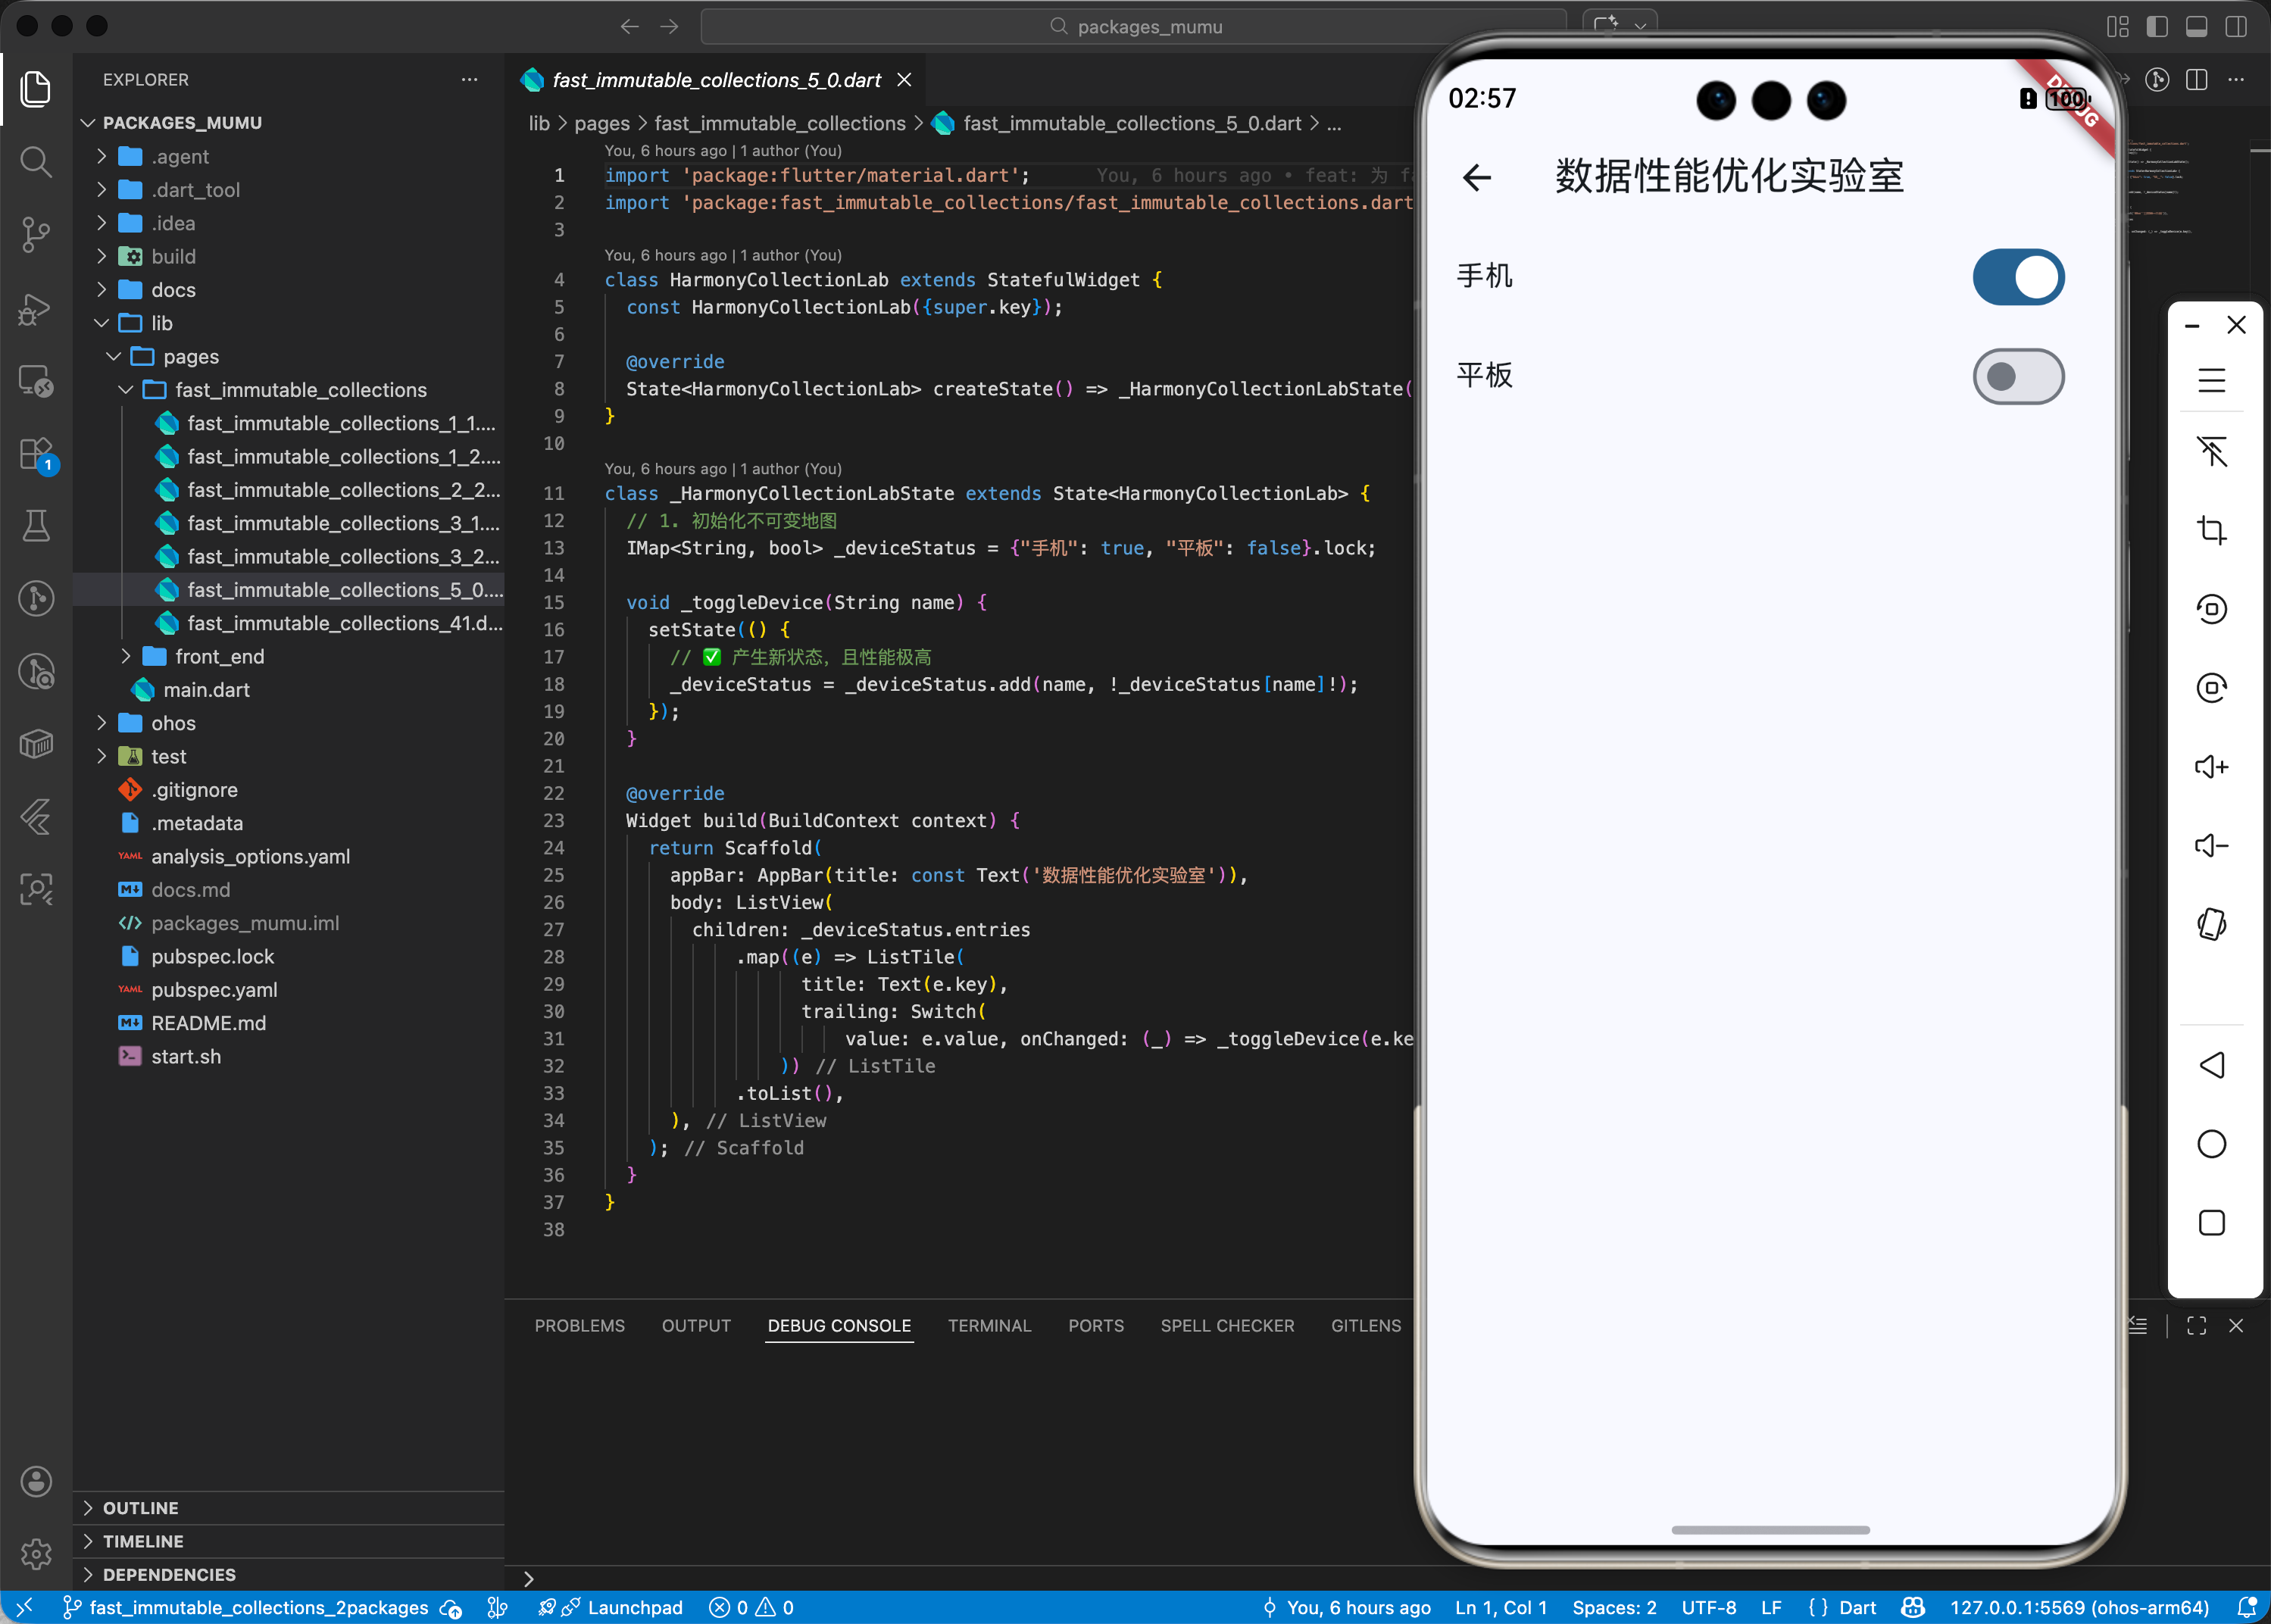Open the Search view in activity bar

click(36, 161)
